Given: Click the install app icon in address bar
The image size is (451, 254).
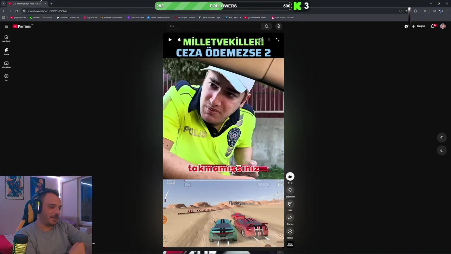Looking at the screenshot, I should pyautogui.click(x=401, y=11).
